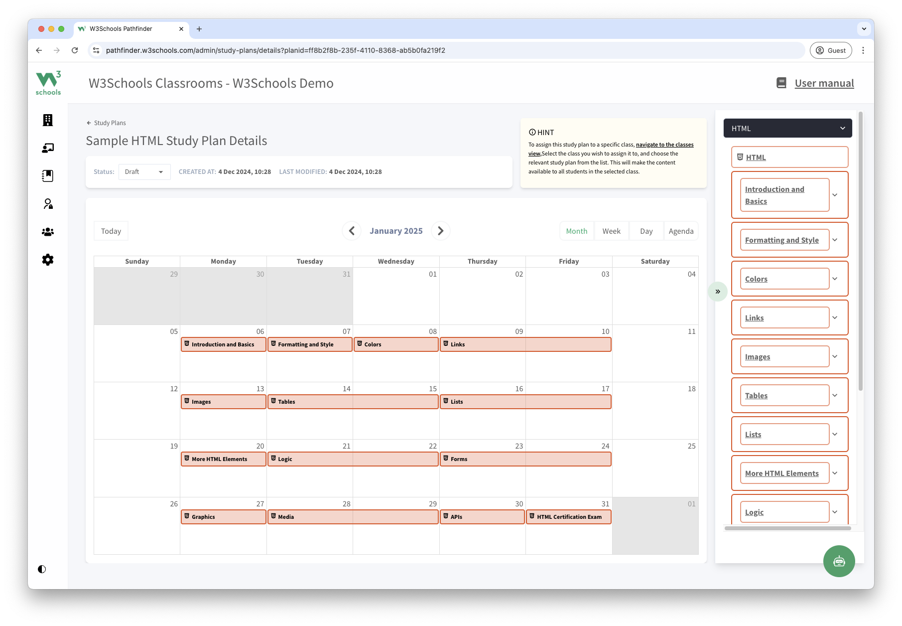This screenshot has width=902, height=626.
Task: Open the classrooms teacher icon in sidebar
Action: coord(48,148)
